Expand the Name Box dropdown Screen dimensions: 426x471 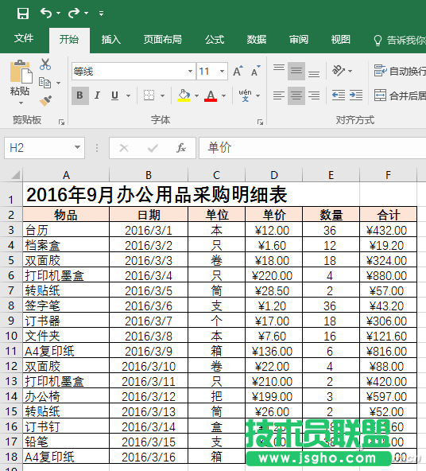click(77, 147)
